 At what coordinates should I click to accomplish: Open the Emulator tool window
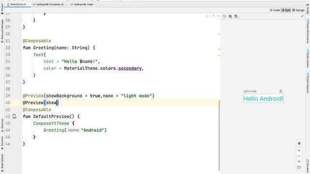308,166
